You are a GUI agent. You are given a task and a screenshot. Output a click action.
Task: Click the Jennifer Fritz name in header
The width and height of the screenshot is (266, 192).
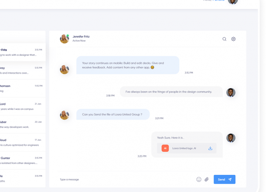point(81,37)
